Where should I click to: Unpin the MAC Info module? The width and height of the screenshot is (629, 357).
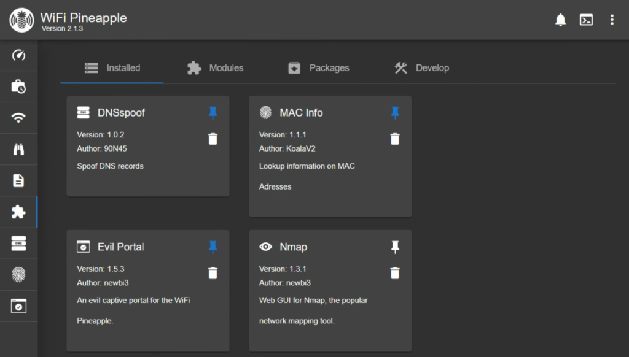[395, 113]
